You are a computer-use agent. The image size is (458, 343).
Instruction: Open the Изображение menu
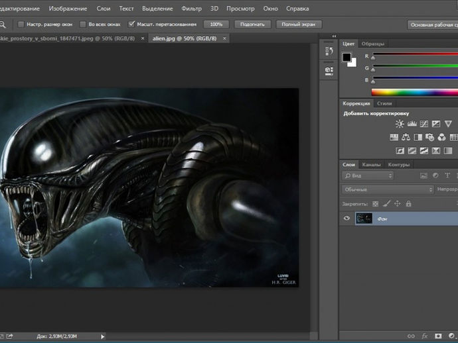(x=68, y=9)
